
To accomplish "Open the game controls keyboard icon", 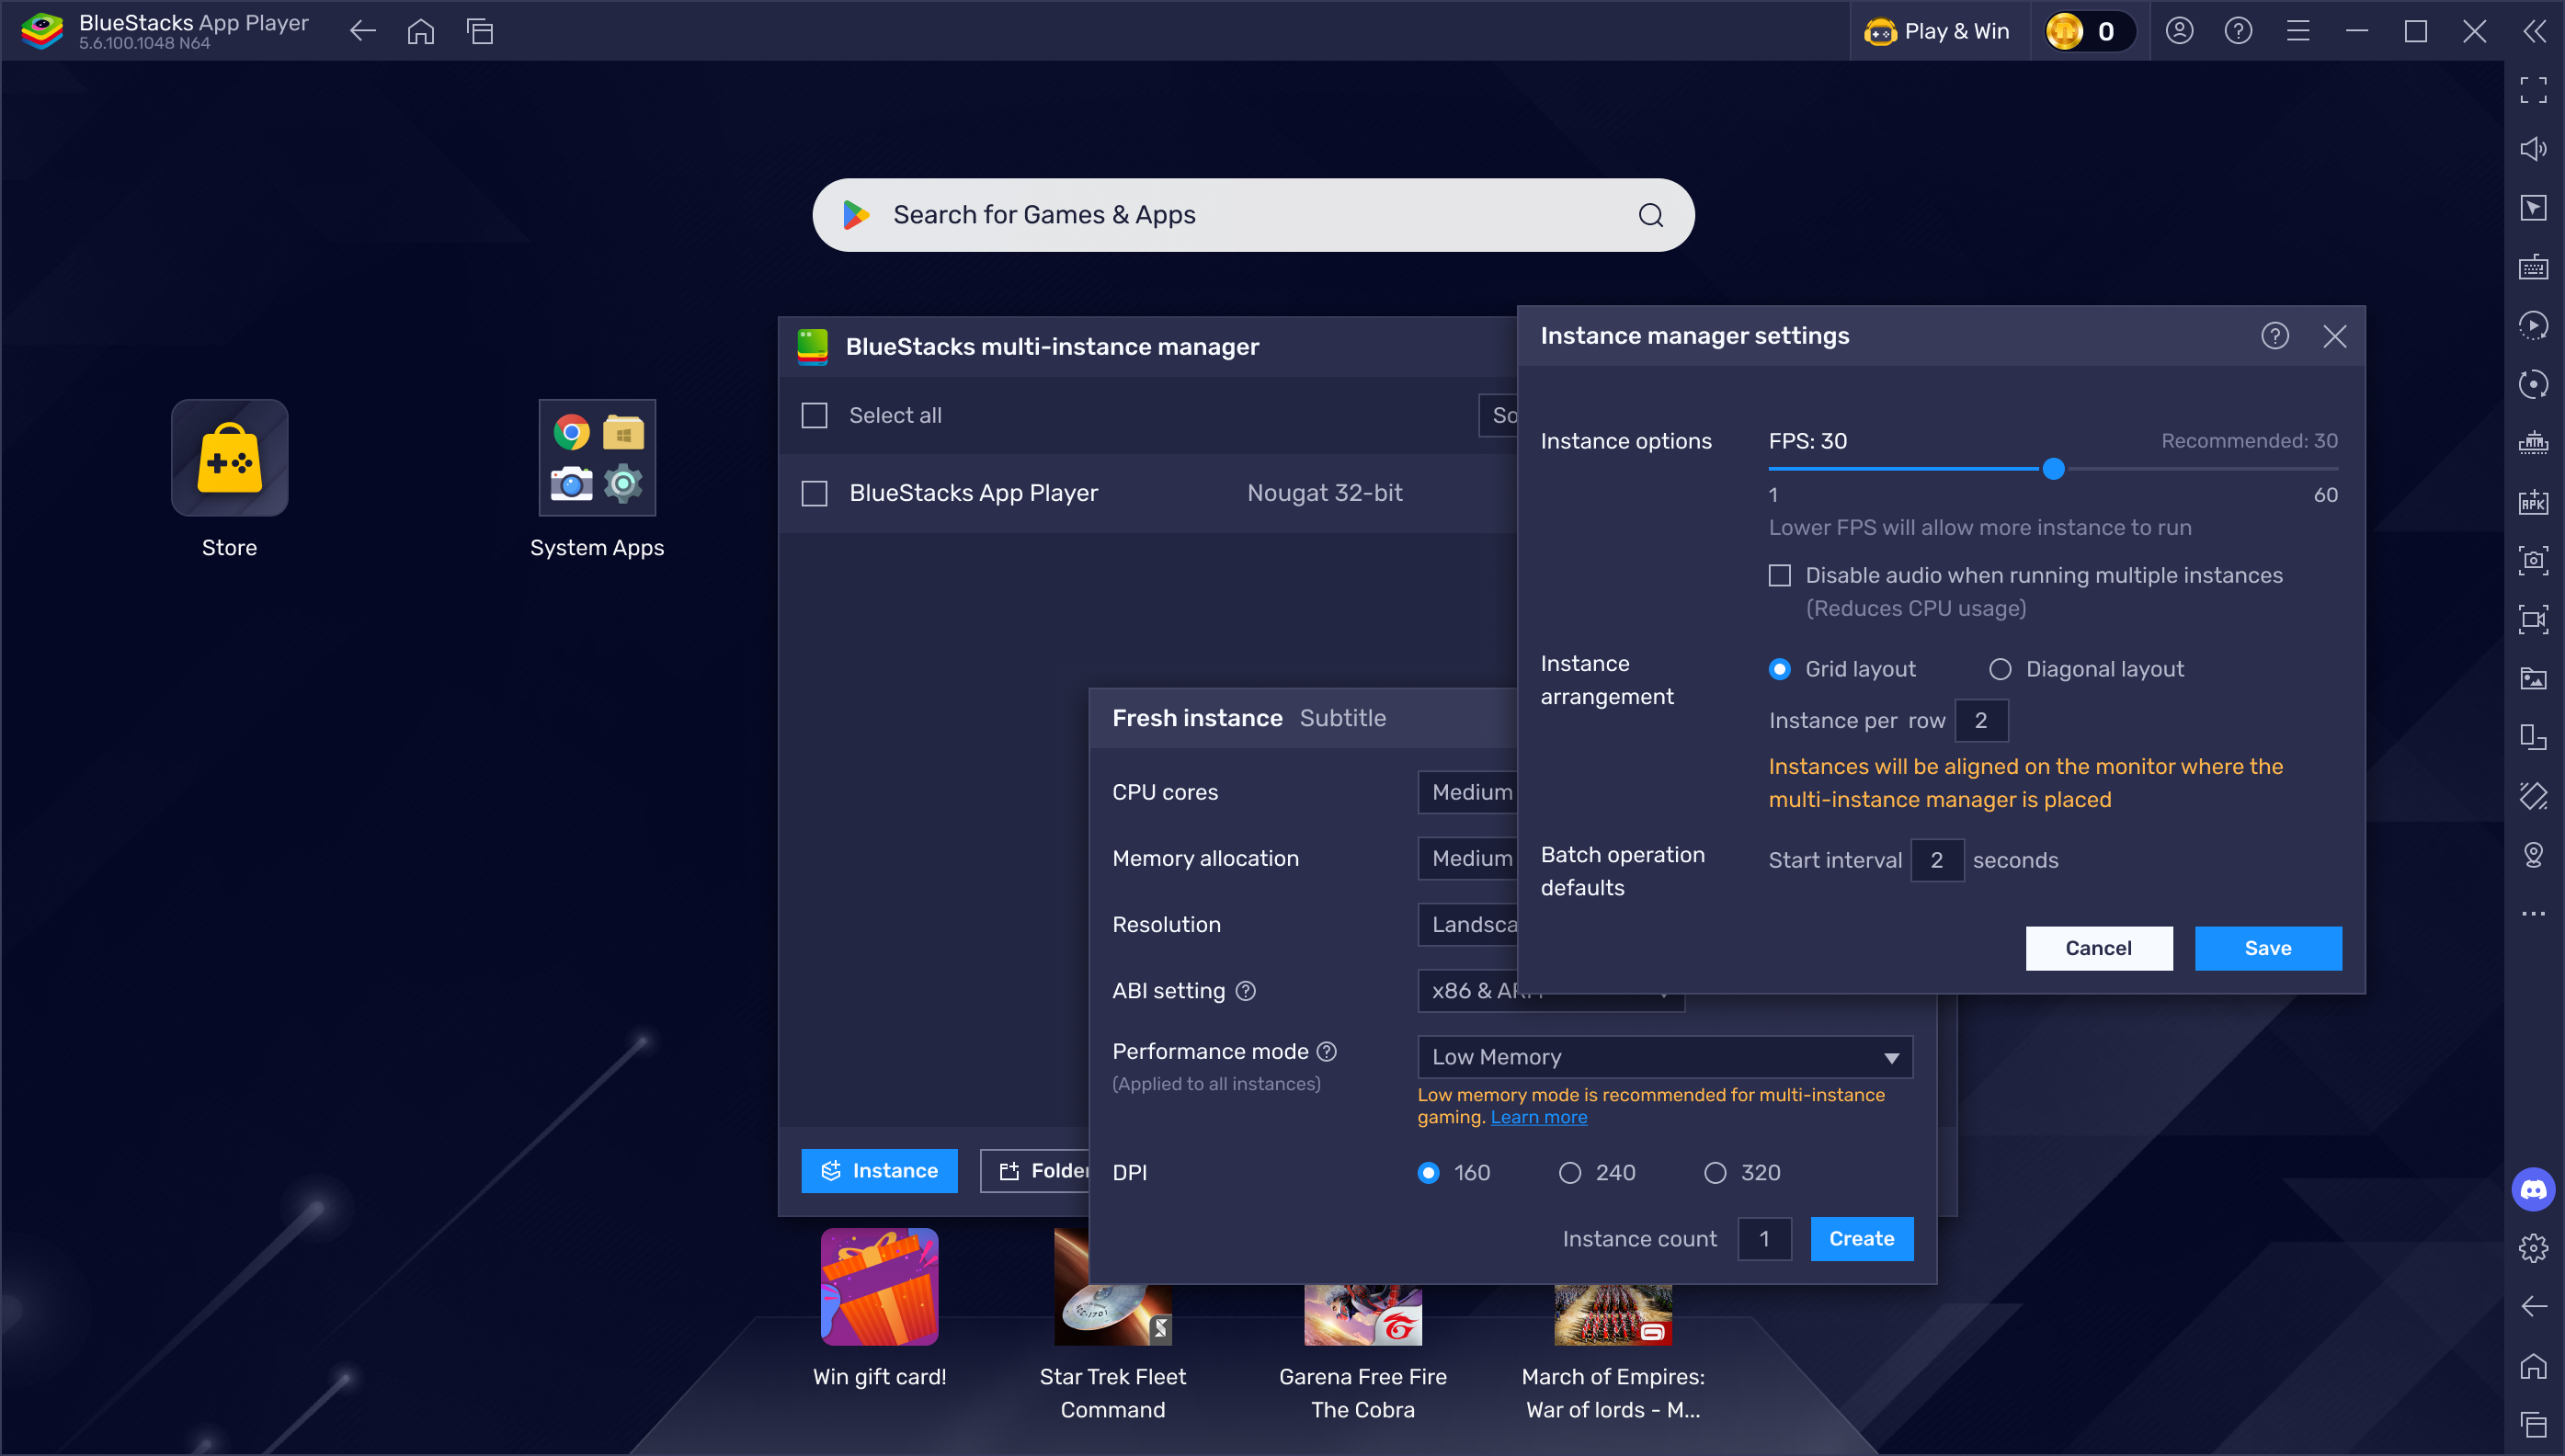I will pyautogui.click(x=2533, y=266).
